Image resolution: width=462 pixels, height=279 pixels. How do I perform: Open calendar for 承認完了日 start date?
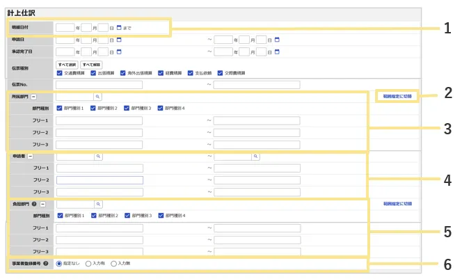[119, 51]
